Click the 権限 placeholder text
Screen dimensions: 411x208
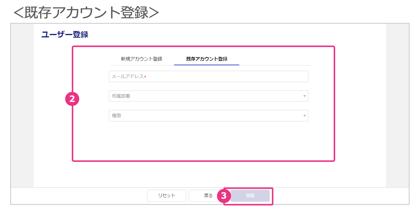coord(116,116)
